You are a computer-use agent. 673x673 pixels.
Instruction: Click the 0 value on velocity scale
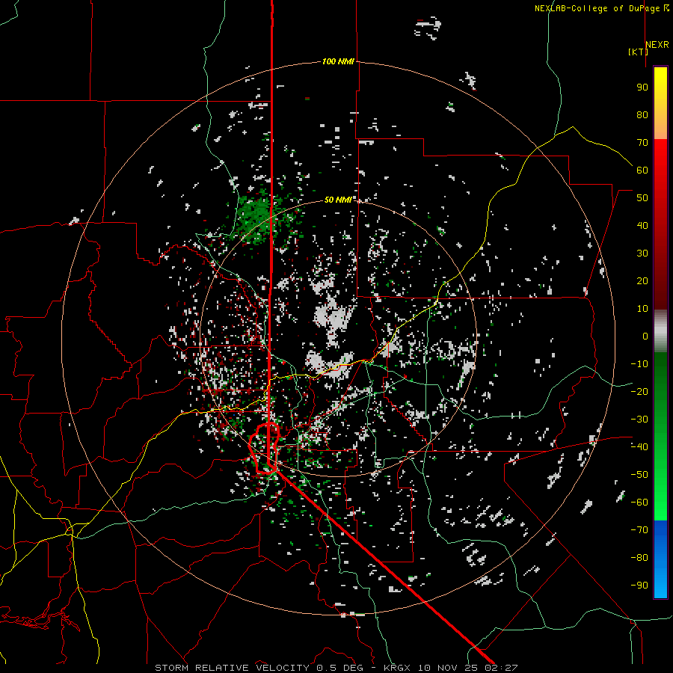coord(645,336)
